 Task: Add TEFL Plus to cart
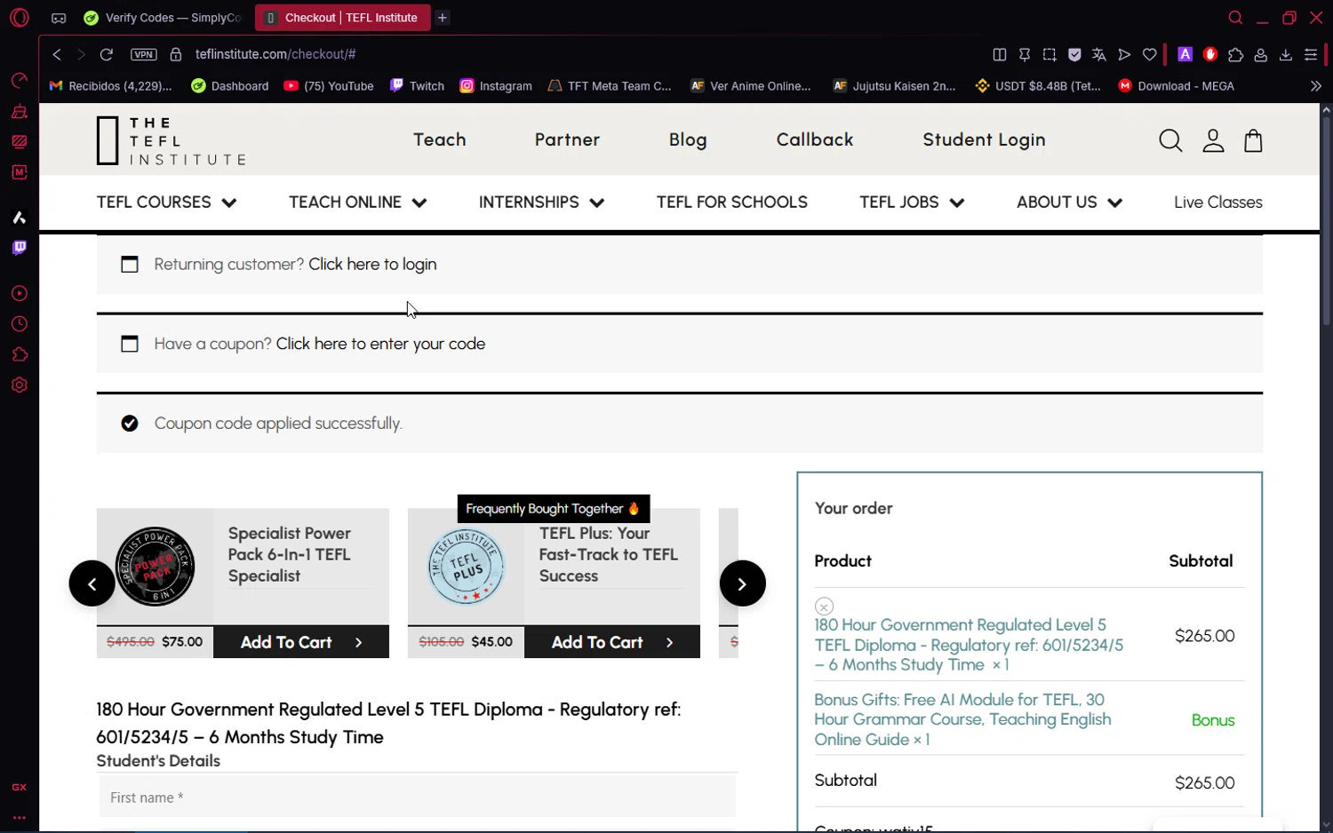coord(612,642)
